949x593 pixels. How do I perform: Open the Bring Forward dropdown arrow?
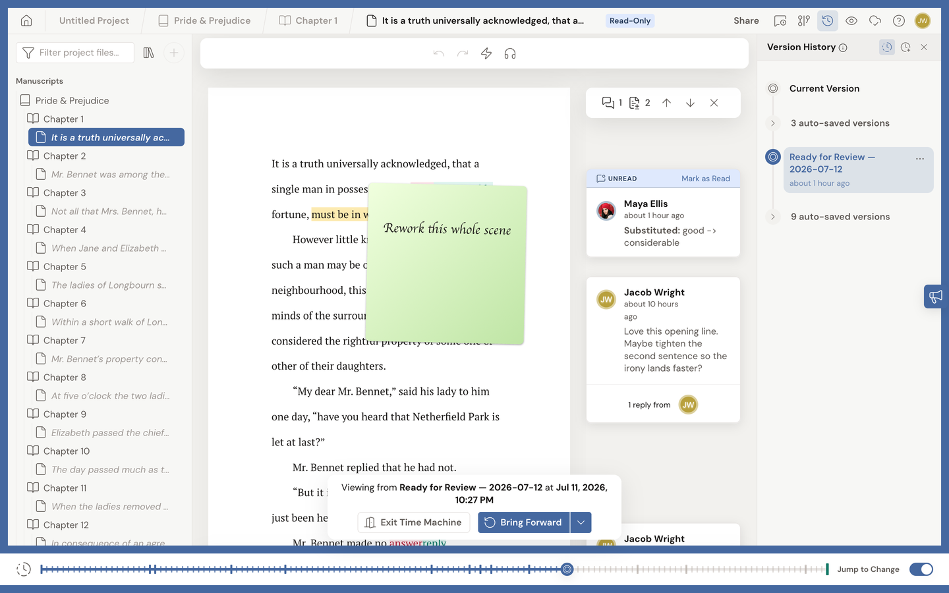(581, 522)
